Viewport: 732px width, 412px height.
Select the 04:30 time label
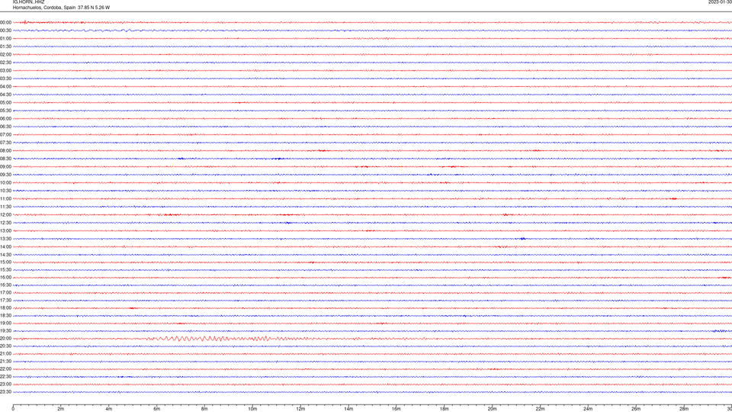(5, 95)
